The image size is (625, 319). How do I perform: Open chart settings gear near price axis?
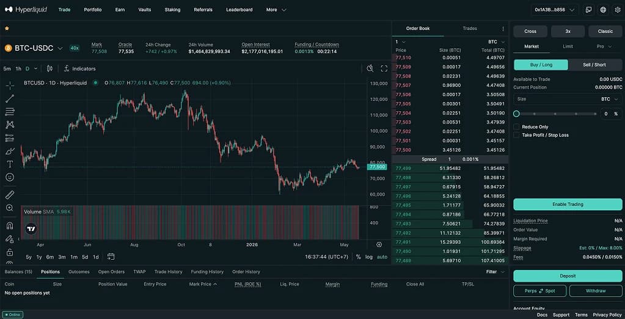coord(379,244)
